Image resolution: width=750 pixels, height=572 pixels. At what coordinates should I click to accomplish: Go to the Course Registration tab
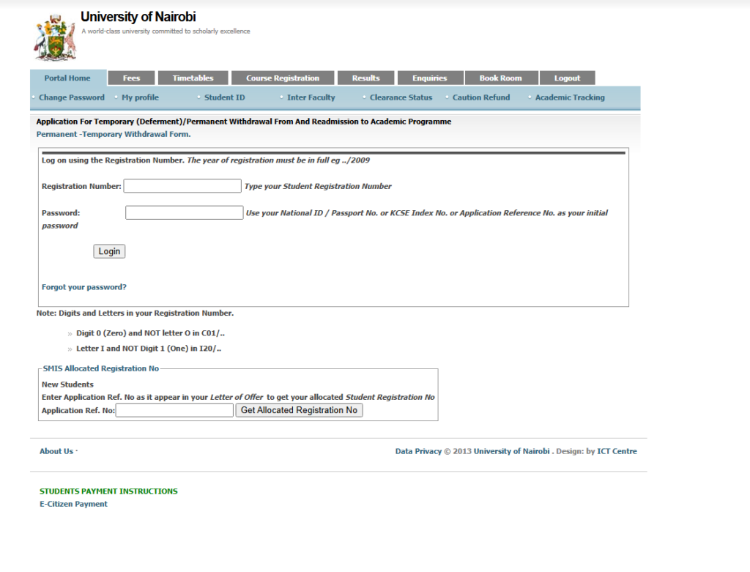coord(283,78)
